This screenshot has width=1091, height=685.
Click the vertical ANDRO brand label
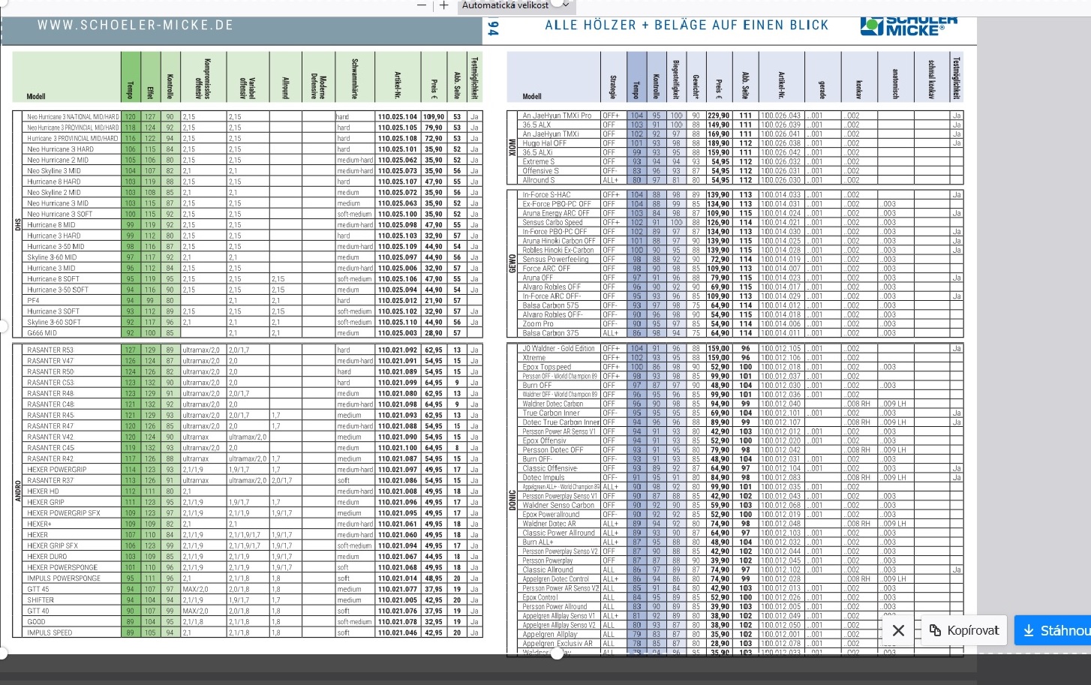(17, 491)
